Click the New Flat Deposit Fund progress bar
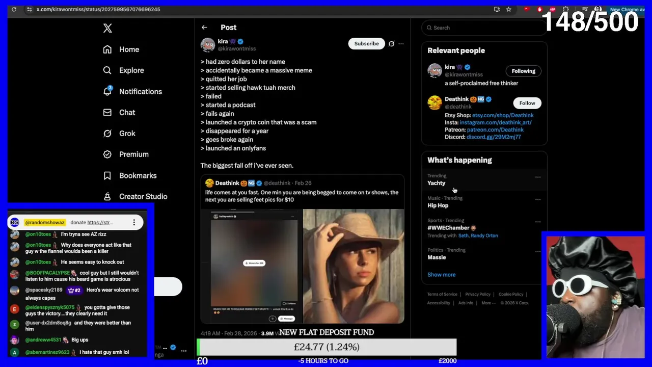The width and height of the screenshot is (652, 367). [x=327, y=347]
